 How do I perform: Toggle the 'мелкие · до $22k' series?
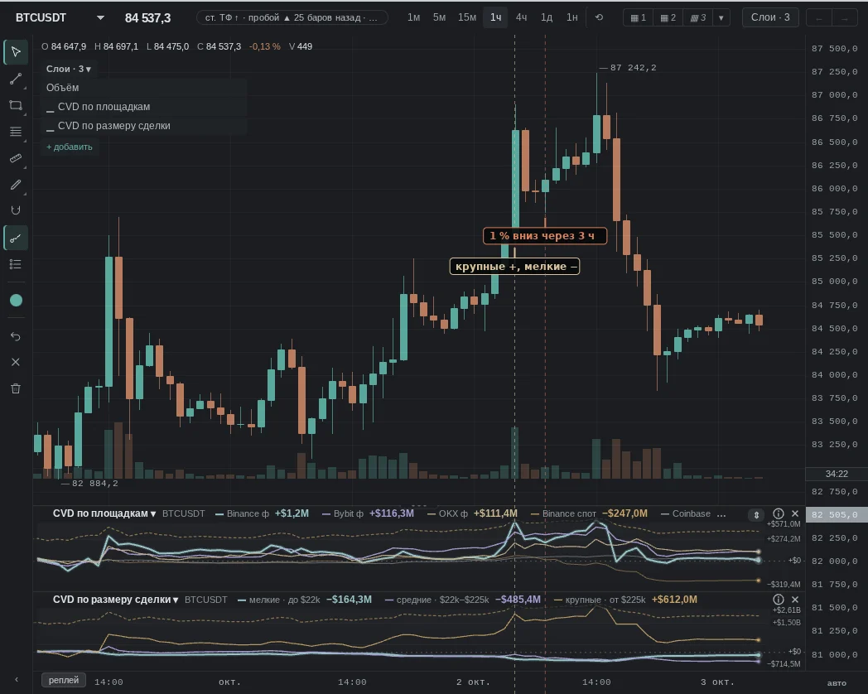point(305,600)
